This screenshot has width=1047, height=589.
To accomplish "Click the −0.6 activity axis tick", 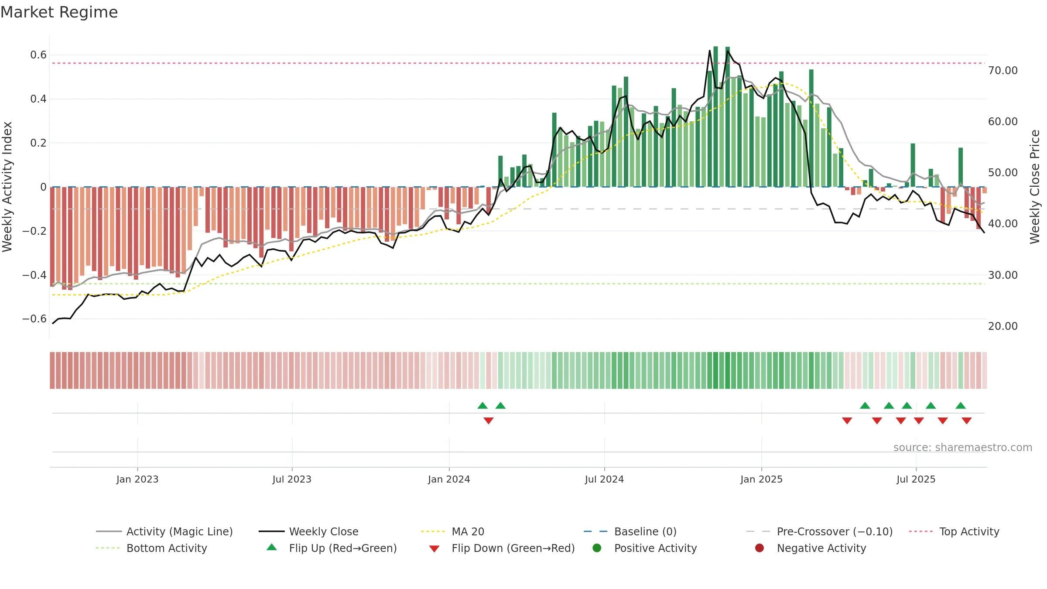I will [34, 318].
